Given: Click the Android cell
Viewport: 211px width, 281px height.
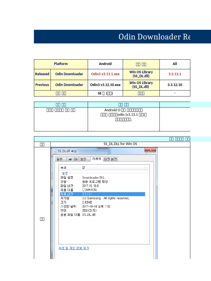Looking at the screenshot, I should click(x=105, y=64).
